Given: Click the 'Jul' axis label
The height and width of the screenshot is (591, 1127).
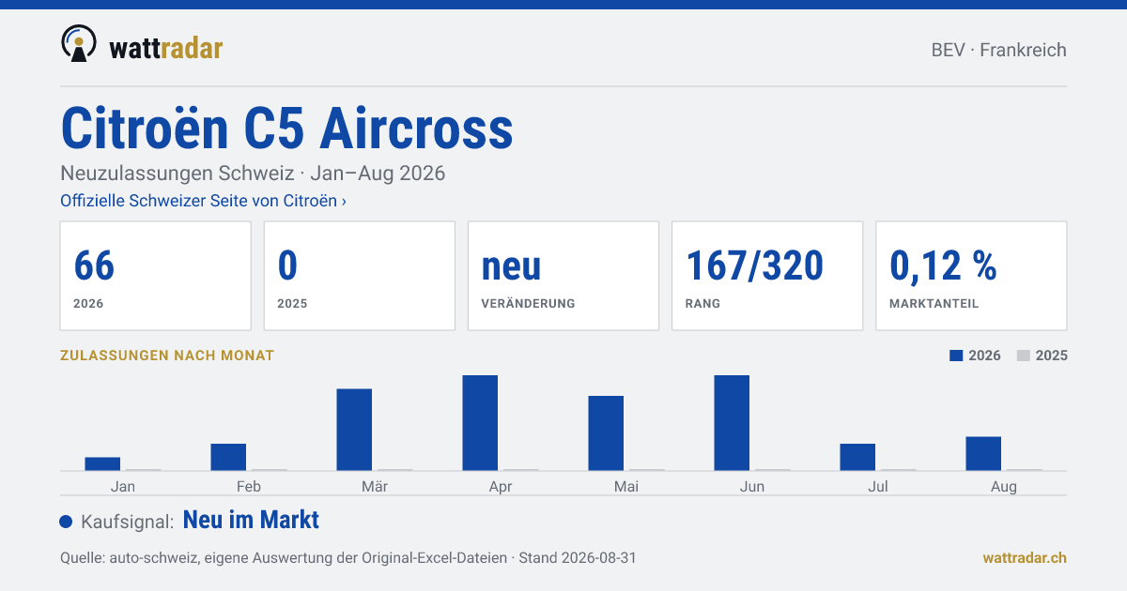Looking at the screenshot, I should tap(878, 486).
